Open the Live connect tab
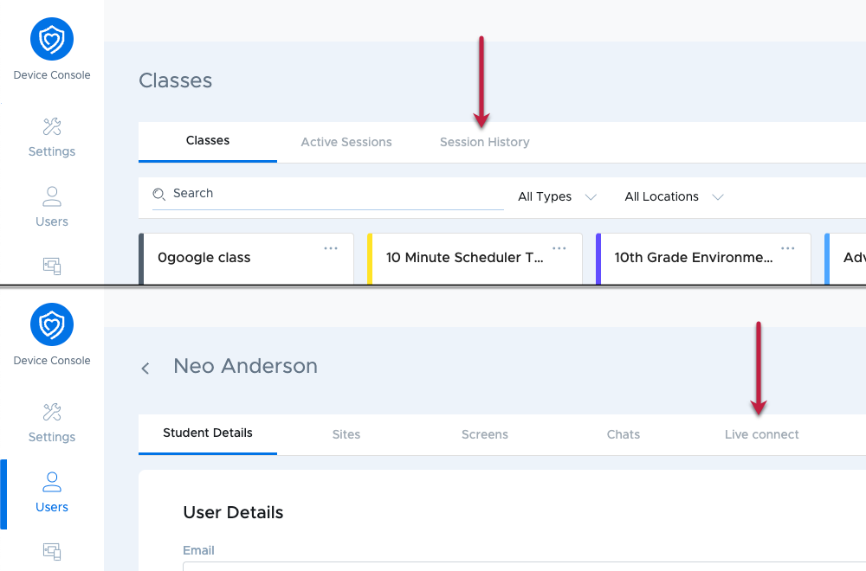This screenshot has width=866, height=571. [x=761, y=434]
